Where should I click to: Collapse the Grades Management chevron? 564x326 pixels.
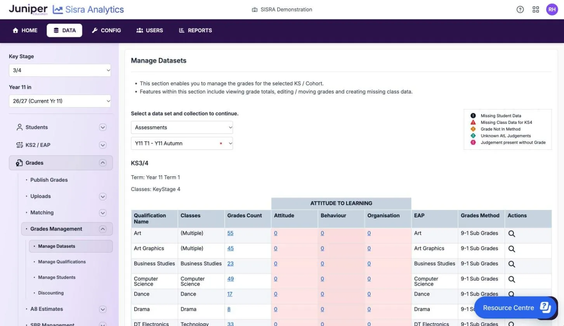click(x=102, y=229)
